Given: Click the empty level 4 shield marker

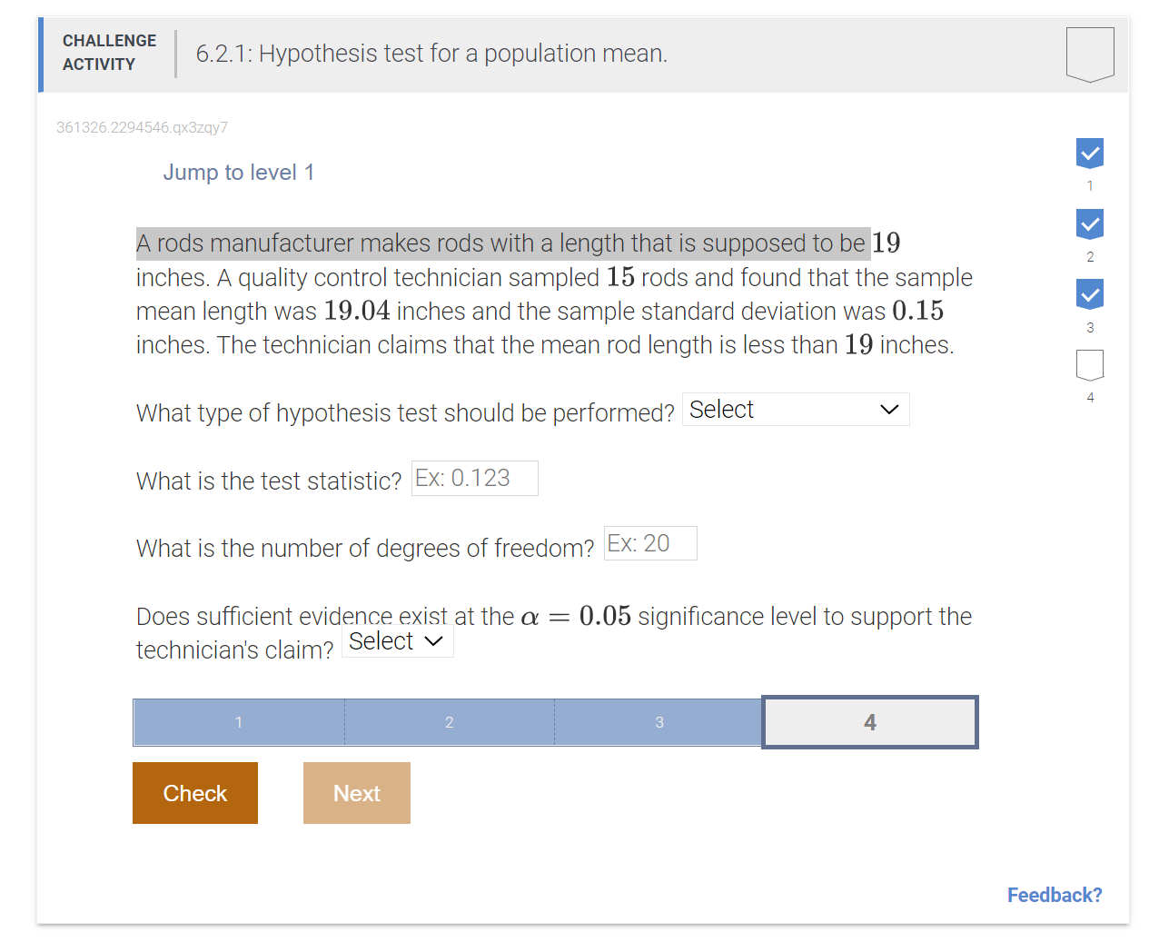Looking at the screenshot, I should click(x=1090, y=365).
